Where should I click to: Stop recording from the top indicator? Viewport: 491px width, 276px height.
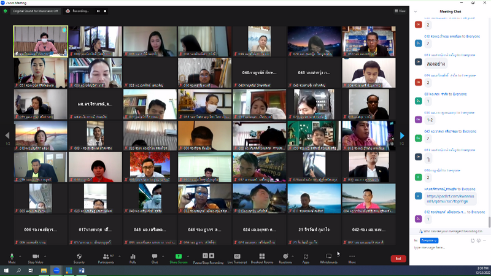pos(105,11)
